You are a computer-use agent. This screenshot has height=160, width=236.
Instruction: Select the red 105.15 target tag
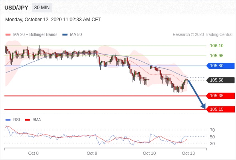coord(221,109)
